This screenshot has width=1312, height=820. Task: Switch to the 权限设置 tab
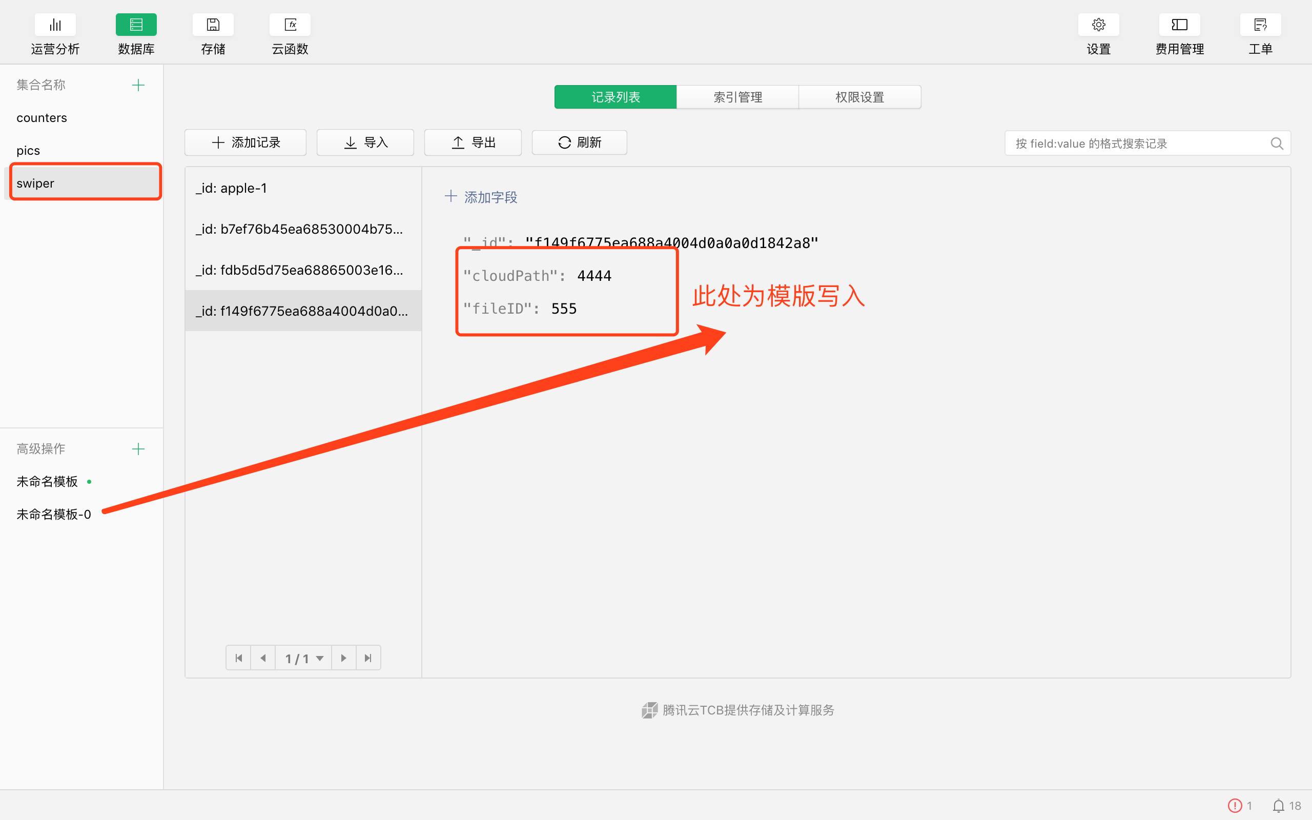coord(859,97)
